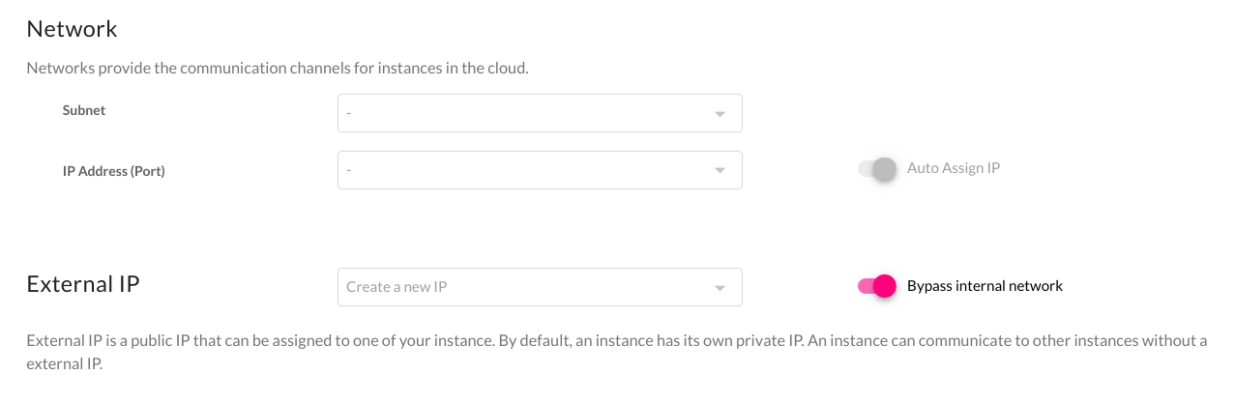Click the dash placeholder in IP Address field
1235x403 pixels.
point(348,171)
